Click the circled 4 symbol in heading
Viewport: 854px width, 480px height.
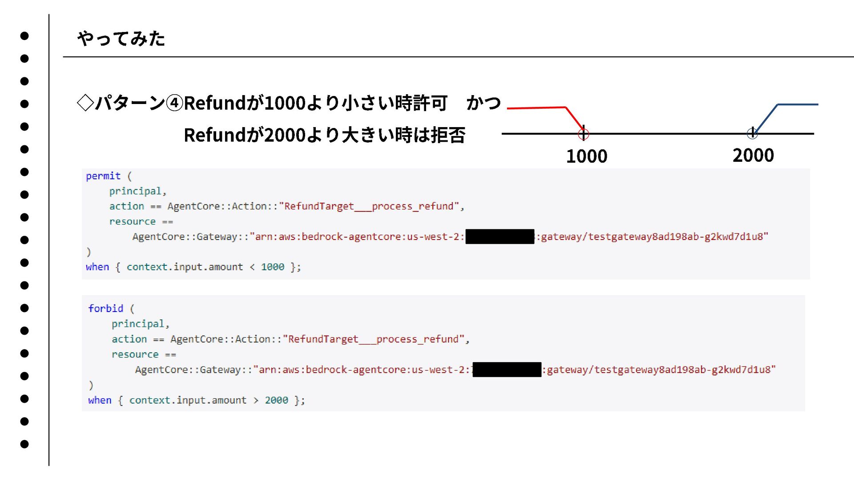[x=174, y=103]
